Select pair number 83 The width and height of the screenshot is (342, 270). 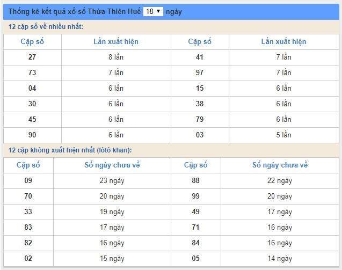pos(28,228)
